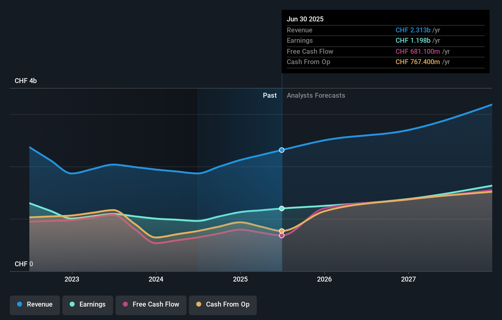Select the pink Free Cash Flow marker
This screenshot has height=320, width=502.
(x=282, y=235)
